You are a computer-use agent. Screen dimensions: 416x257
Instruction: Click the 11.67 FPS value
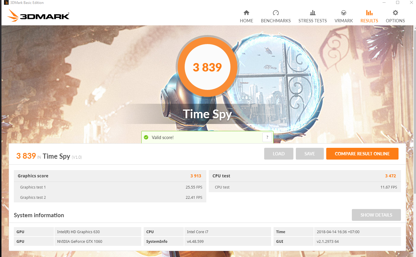(x=389, y=187)
